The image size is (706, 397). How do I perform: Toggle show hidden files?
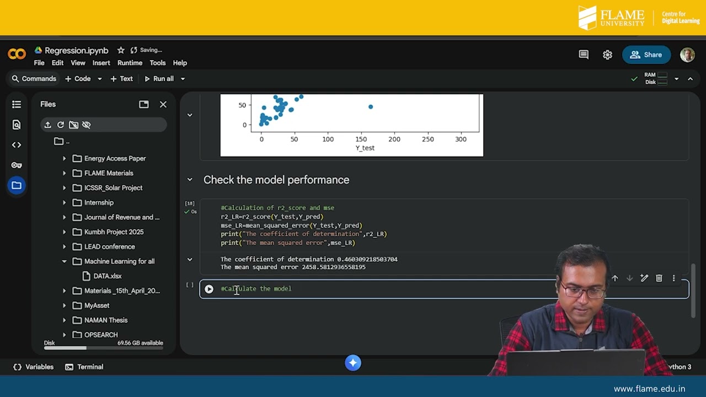(87, 125)
